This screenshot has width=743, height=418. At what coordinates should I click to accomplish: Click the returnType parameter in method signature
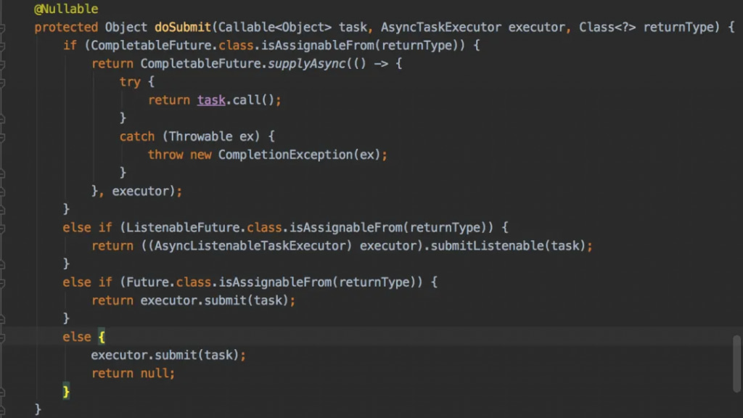(678, 28)
